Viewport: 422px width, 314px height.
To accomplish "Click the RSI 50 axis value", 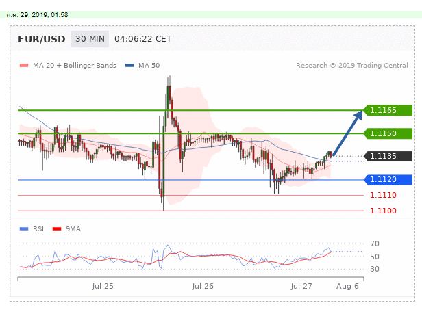I will point(375,257).
